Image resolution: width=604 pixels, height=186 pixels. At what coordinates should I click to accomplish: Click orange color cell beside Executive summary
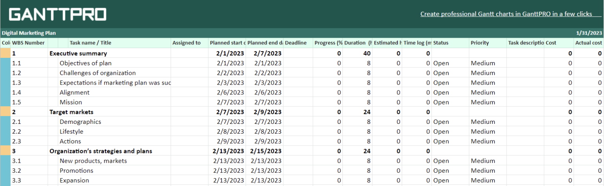[6, 53]
